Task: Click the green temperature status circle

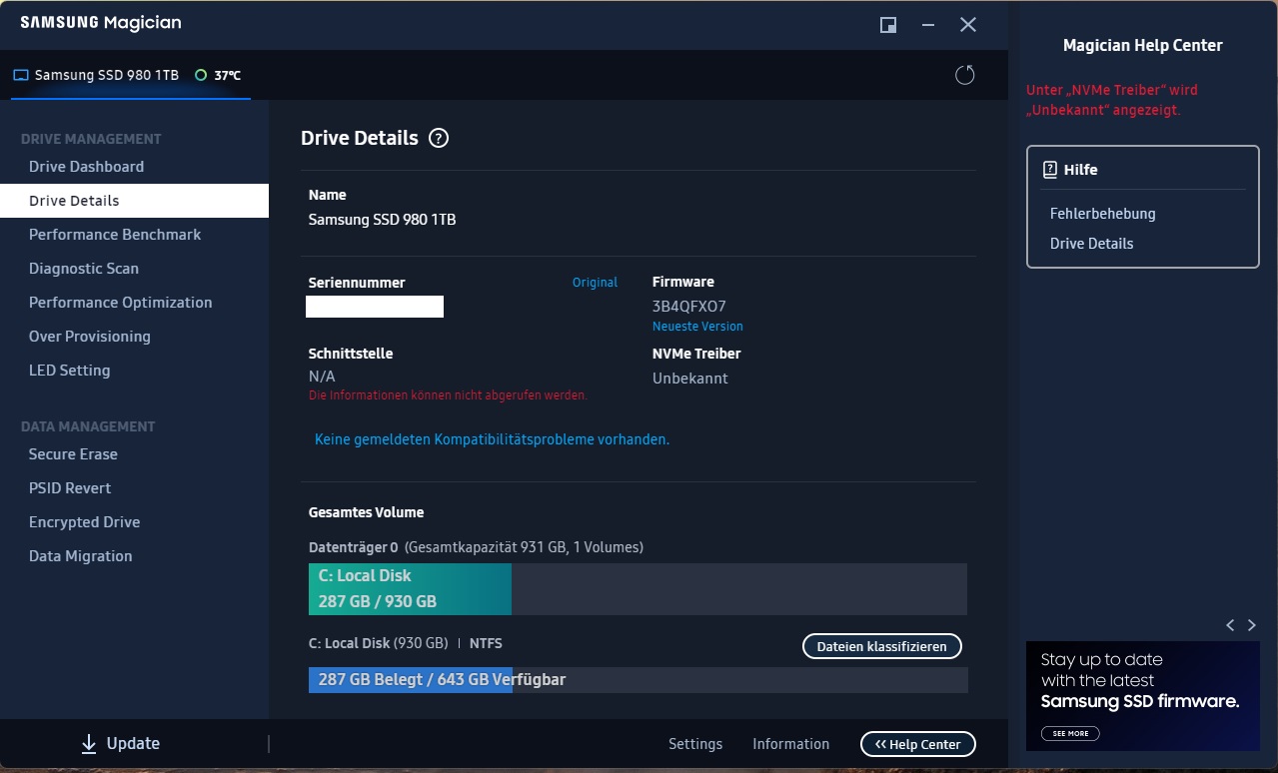Action: (201, 75)
